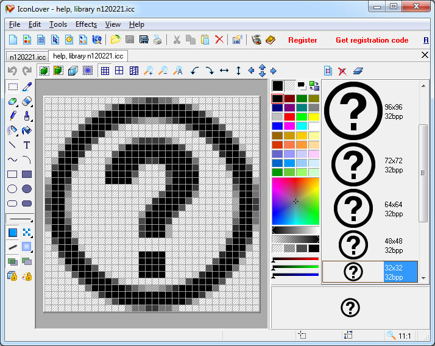The image size is (435, 346).
Task: Click the Undo arrow icon
Action: [x=12, y=71]
